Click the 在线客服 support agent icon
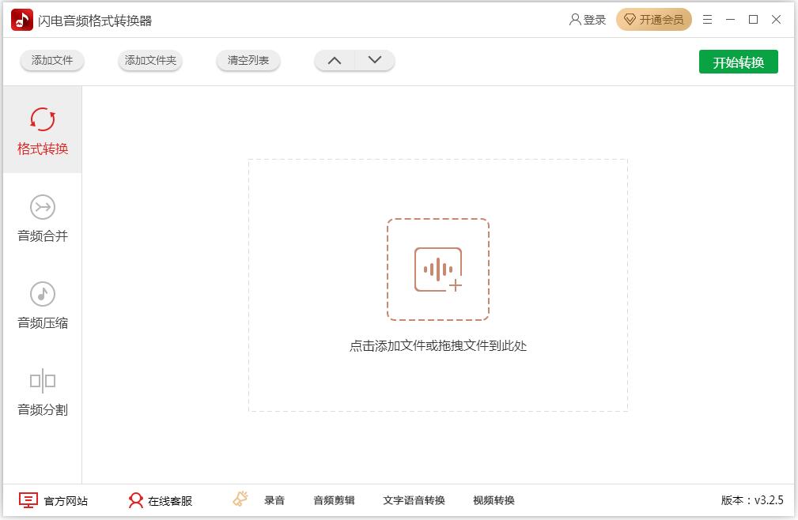 pyautogui.click(x=136, y=500)
